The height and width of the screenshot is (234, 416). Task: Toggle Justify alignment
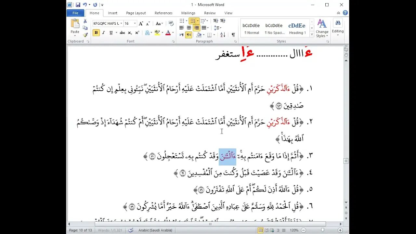[x=203, y=28]
